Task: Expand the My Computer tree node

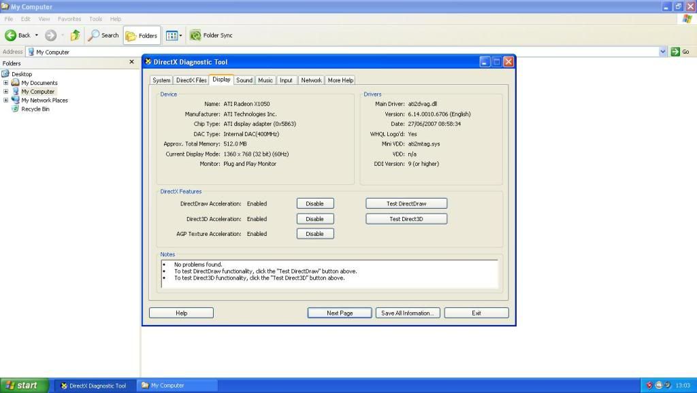Action: 5,92
